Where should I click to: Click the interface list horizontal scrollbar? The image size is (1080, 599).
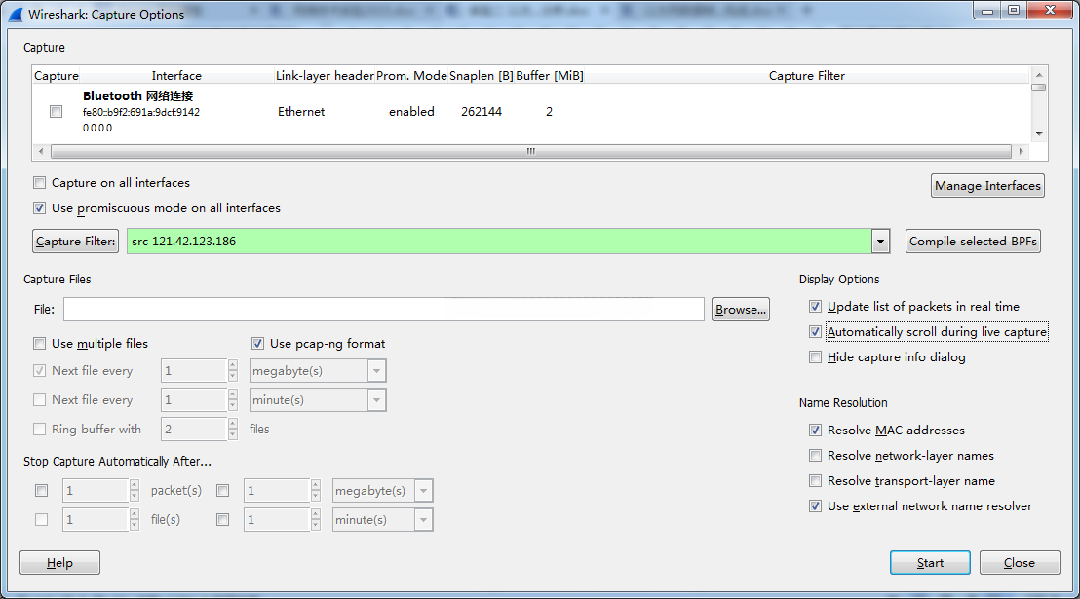tap(531, 151)
